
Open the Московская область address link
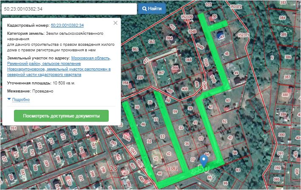coord(91,58)
